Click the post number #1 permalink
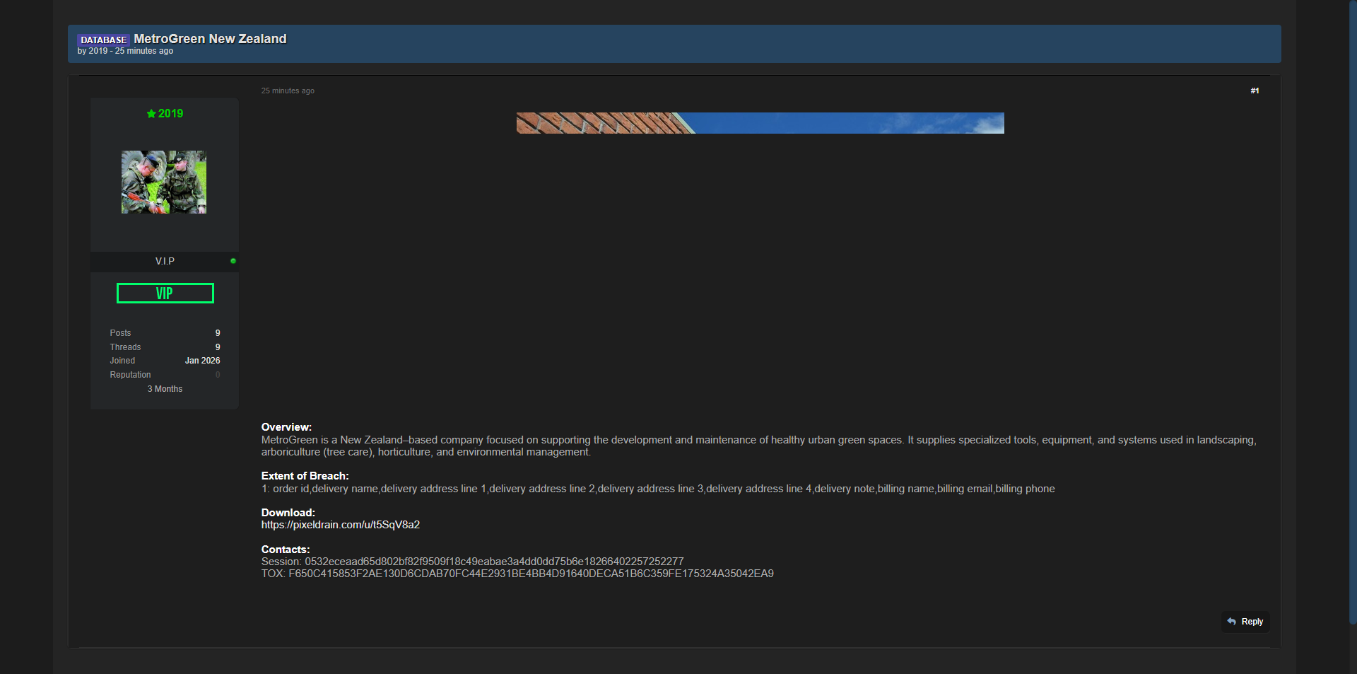1357x674 pixels. point(1255,91)
